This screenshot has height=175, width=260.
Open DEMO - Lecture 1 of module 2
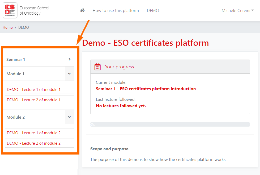click(x=34, y=133)
